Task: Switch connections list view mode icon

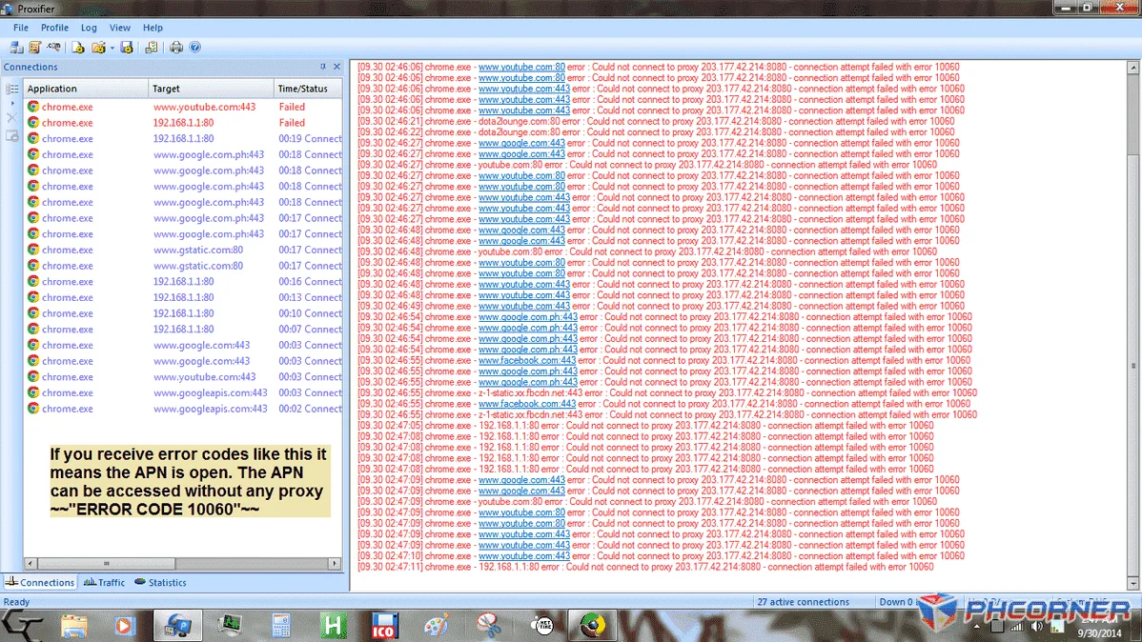Action: [12, 89]
